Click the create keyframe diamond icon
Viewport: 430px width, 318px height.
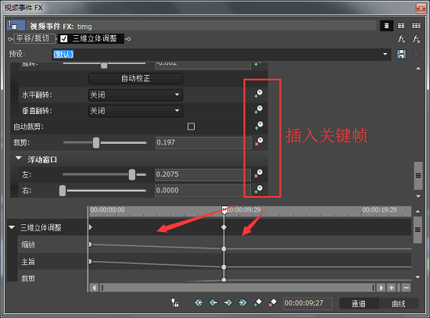point(257,302)
